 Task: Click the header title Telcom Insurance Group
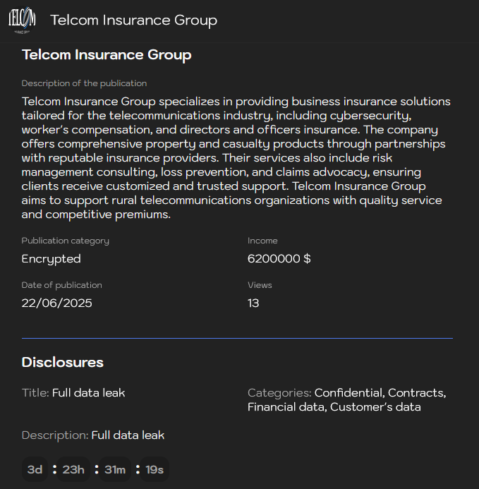[x=133, y=20]
